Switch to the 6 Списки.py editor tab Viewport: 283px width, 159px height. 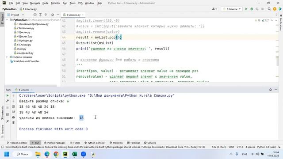(x=73, y=15)
